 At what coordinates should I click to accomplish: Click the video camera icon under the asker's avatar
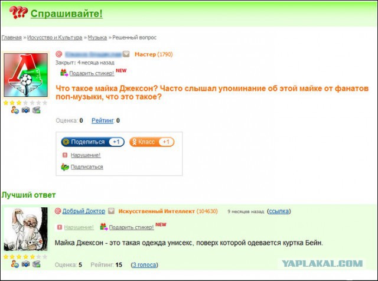click(37, 110)
